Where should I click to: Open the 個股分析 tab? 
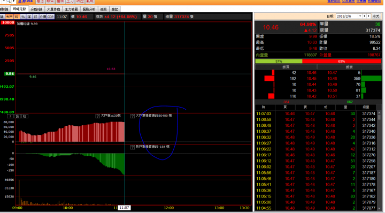pyautogui.click(x=89, y=9)
